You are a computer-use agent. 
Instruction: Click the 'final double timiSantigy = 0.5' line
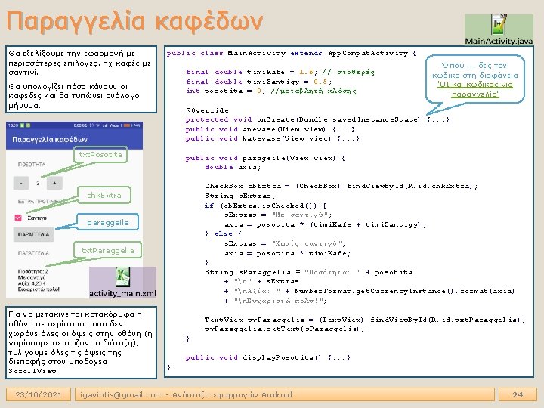[259, 82]
